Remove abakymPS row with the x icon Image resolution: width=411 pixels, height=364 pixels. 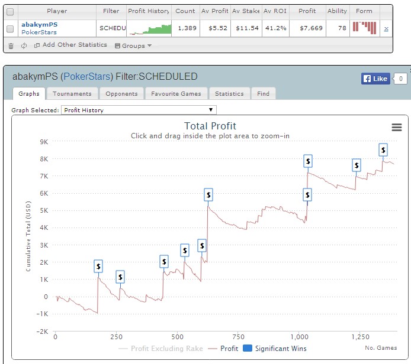click(386, 29)
